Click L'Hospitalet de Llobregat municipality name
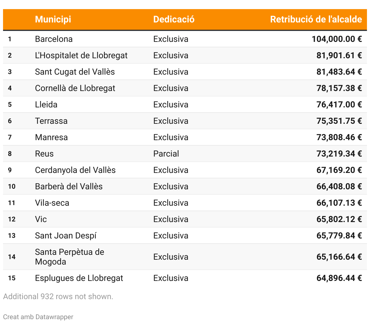 [81, 56]
